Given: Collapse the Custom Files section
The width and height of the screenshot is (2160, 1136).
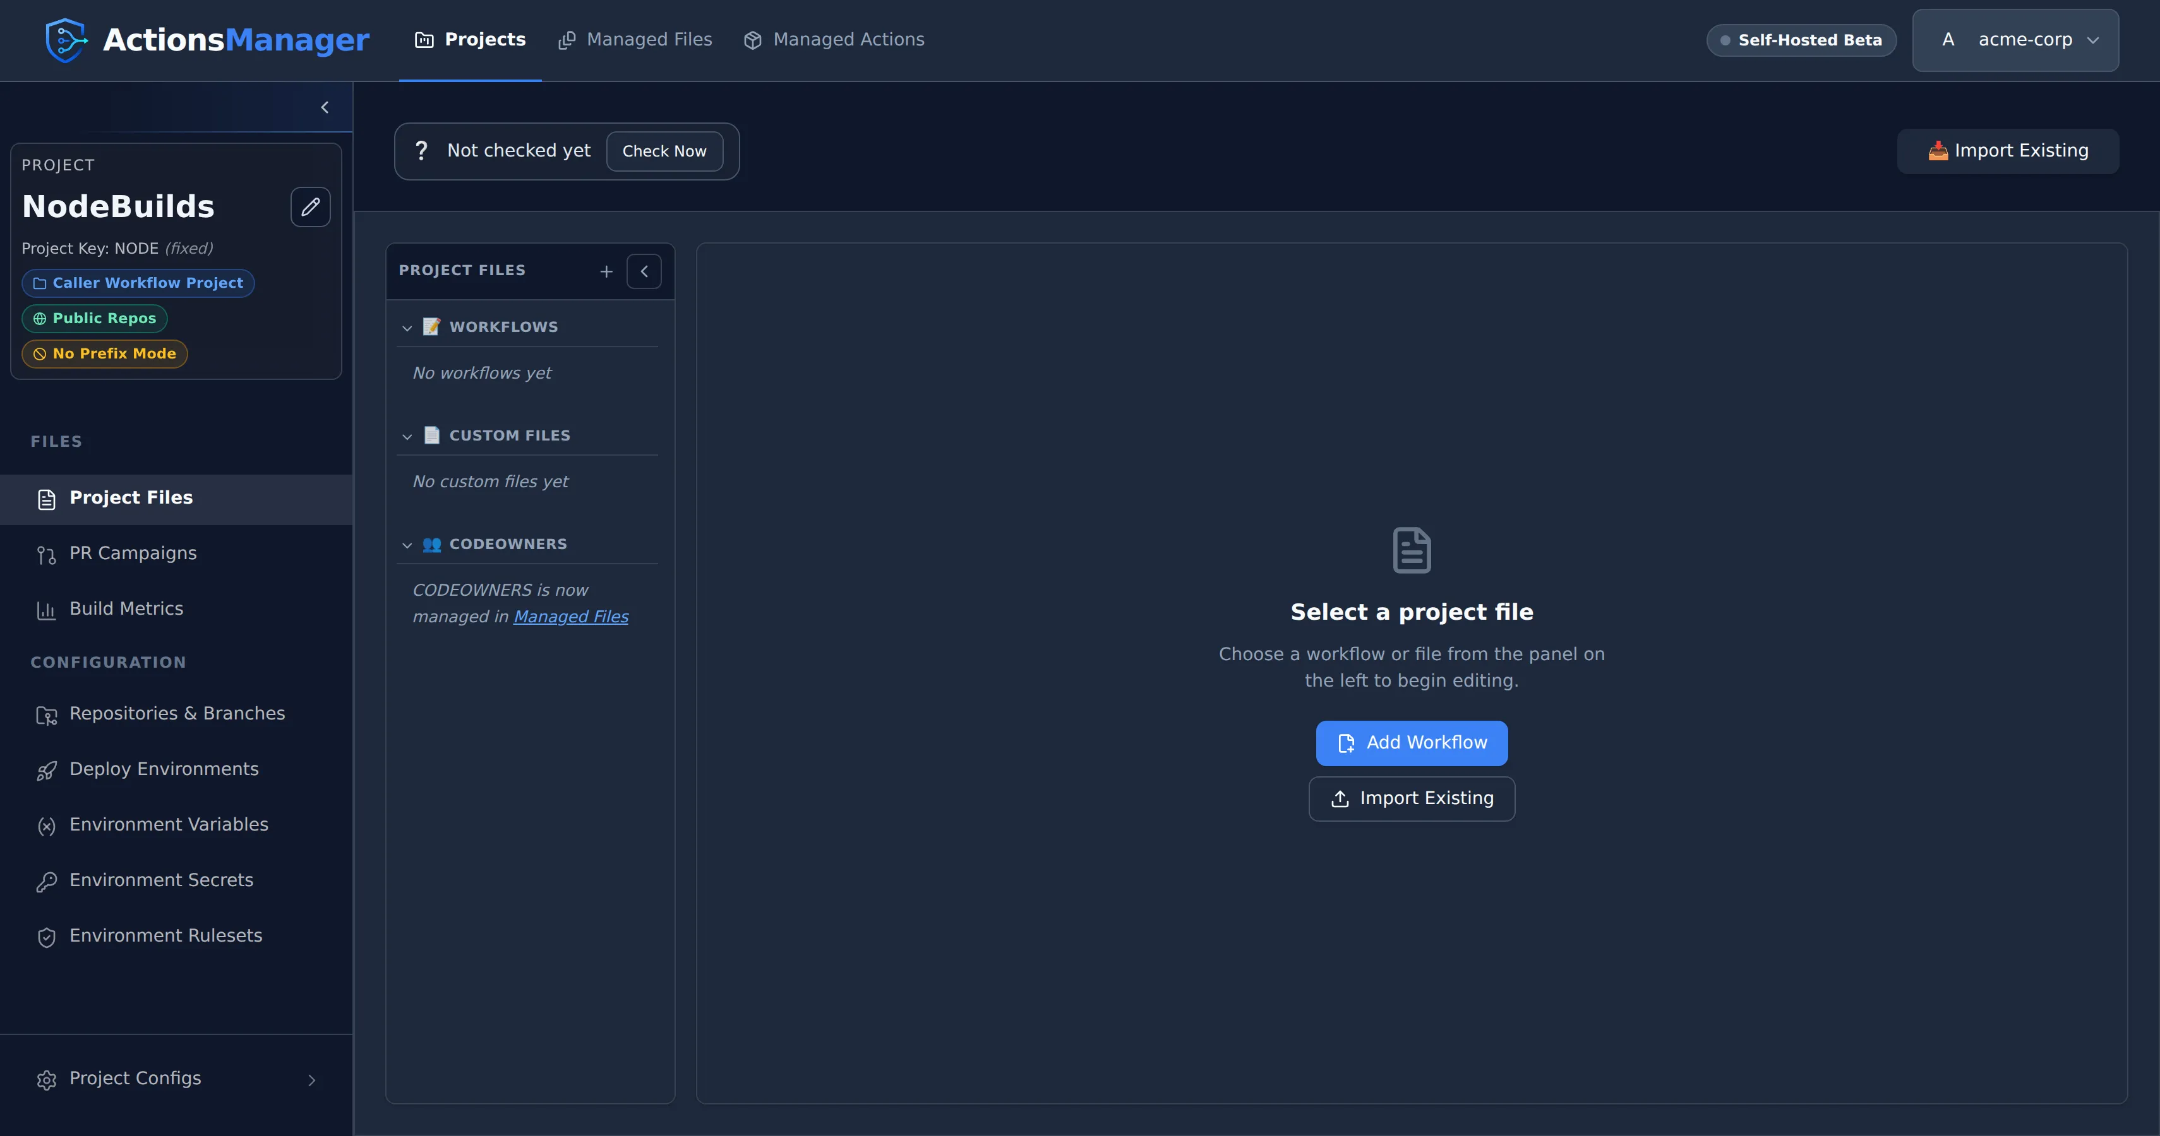Looking at the screenshot, I should tap(407, 437).
